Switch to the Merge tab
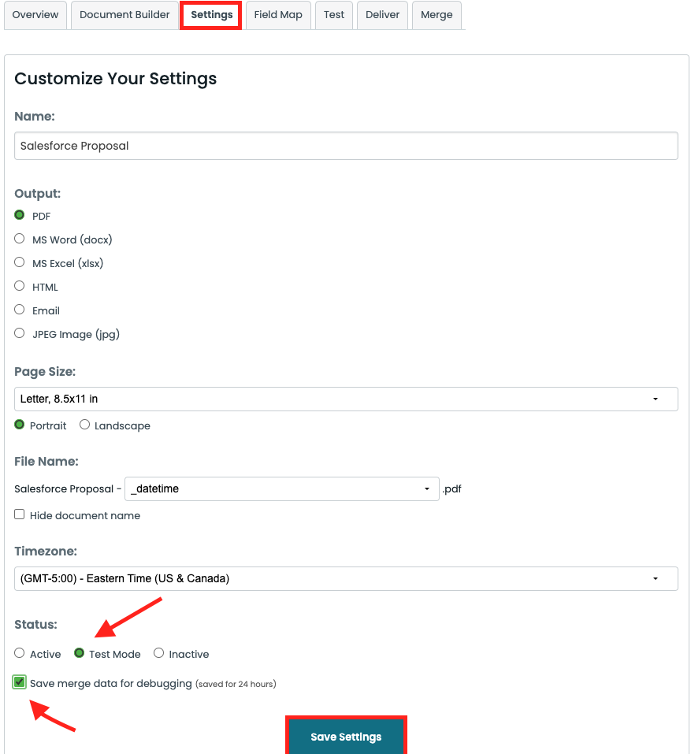 [x=437, y=15]
